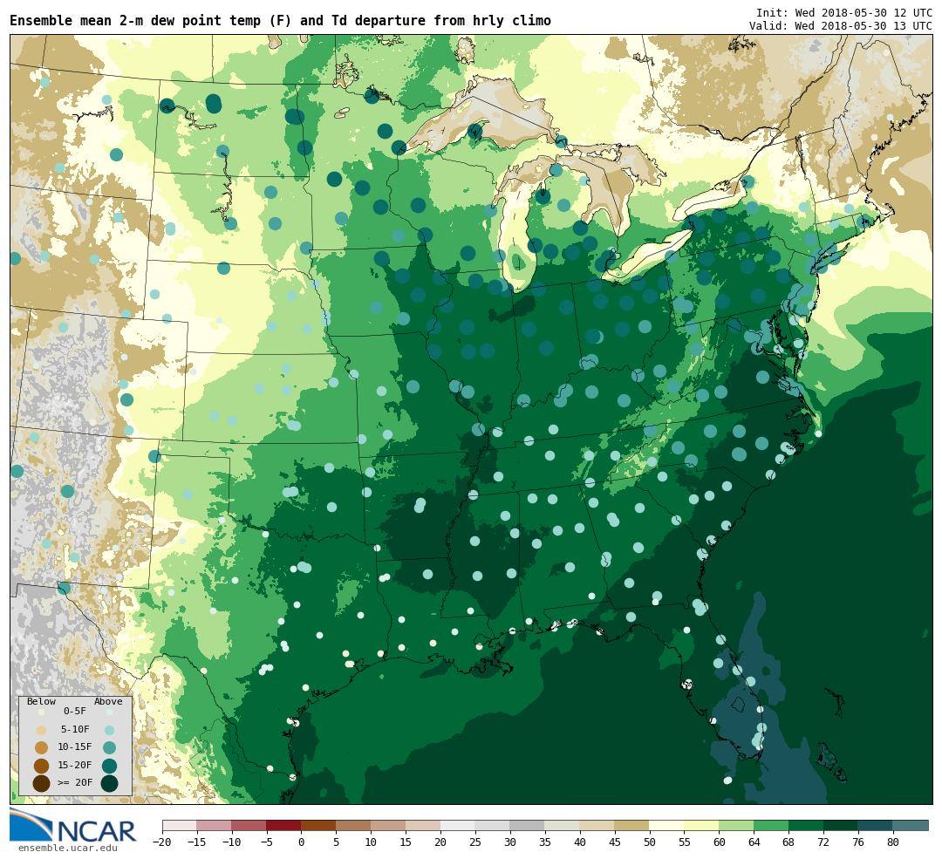Screen dimensions: 942x859
Task: Pick the color bar swatch from 5 to 10
Action: (354, 825)
